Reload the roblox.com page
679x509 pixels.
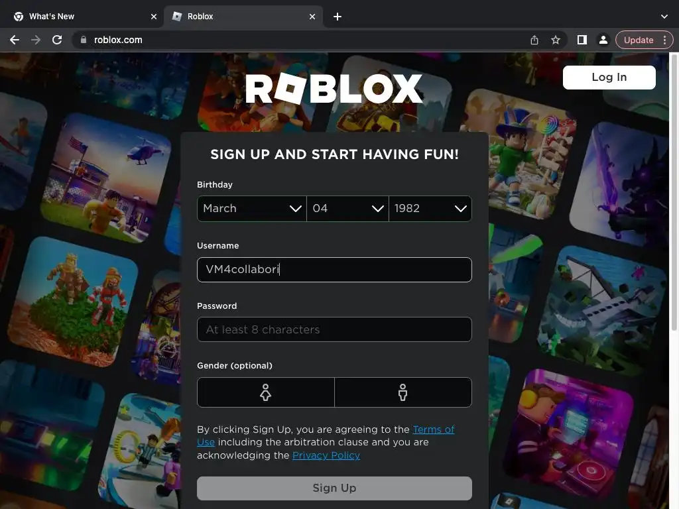(x=57, y=40)
